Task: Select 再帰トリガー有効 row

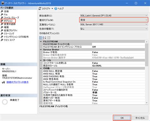Action: click(94, 98)
